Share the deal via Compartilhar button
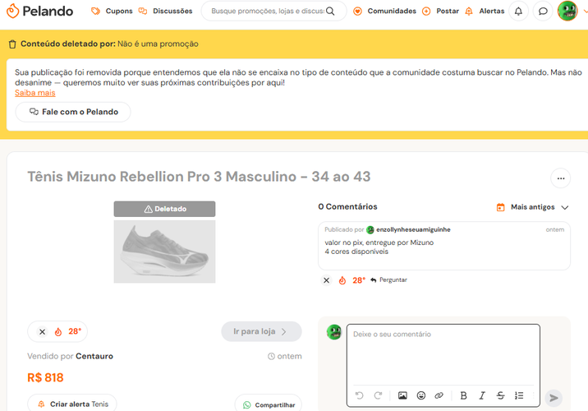 pos(269,404)
